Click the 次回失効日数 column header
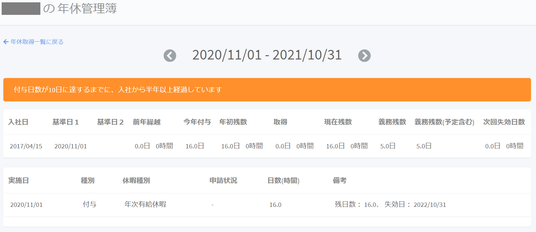 click(504, 122)
